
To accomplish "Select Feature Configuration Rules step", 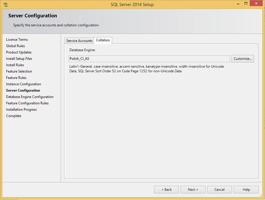I will pos(27,103).
